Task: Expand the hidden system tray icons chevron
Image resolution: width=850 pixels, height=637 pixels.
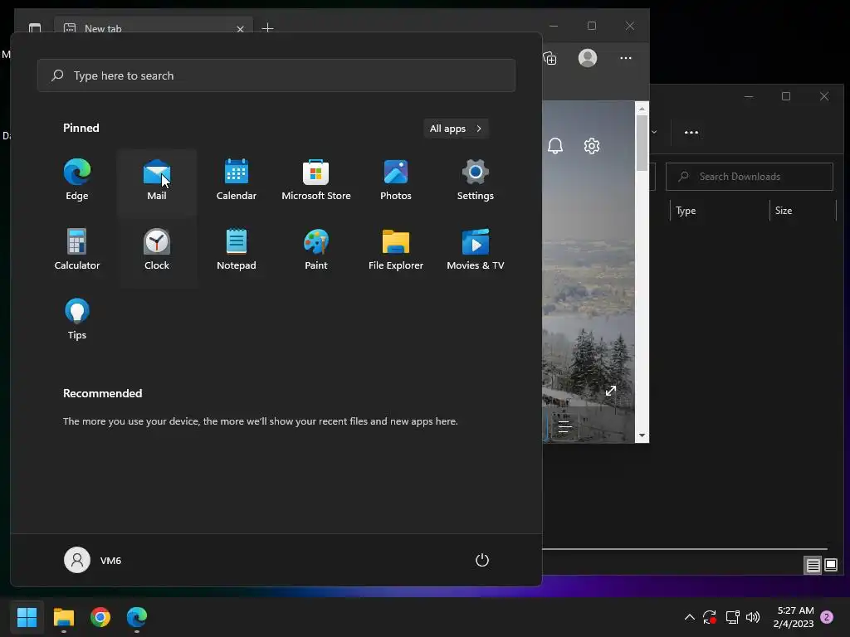Action: tap(690, 617)
